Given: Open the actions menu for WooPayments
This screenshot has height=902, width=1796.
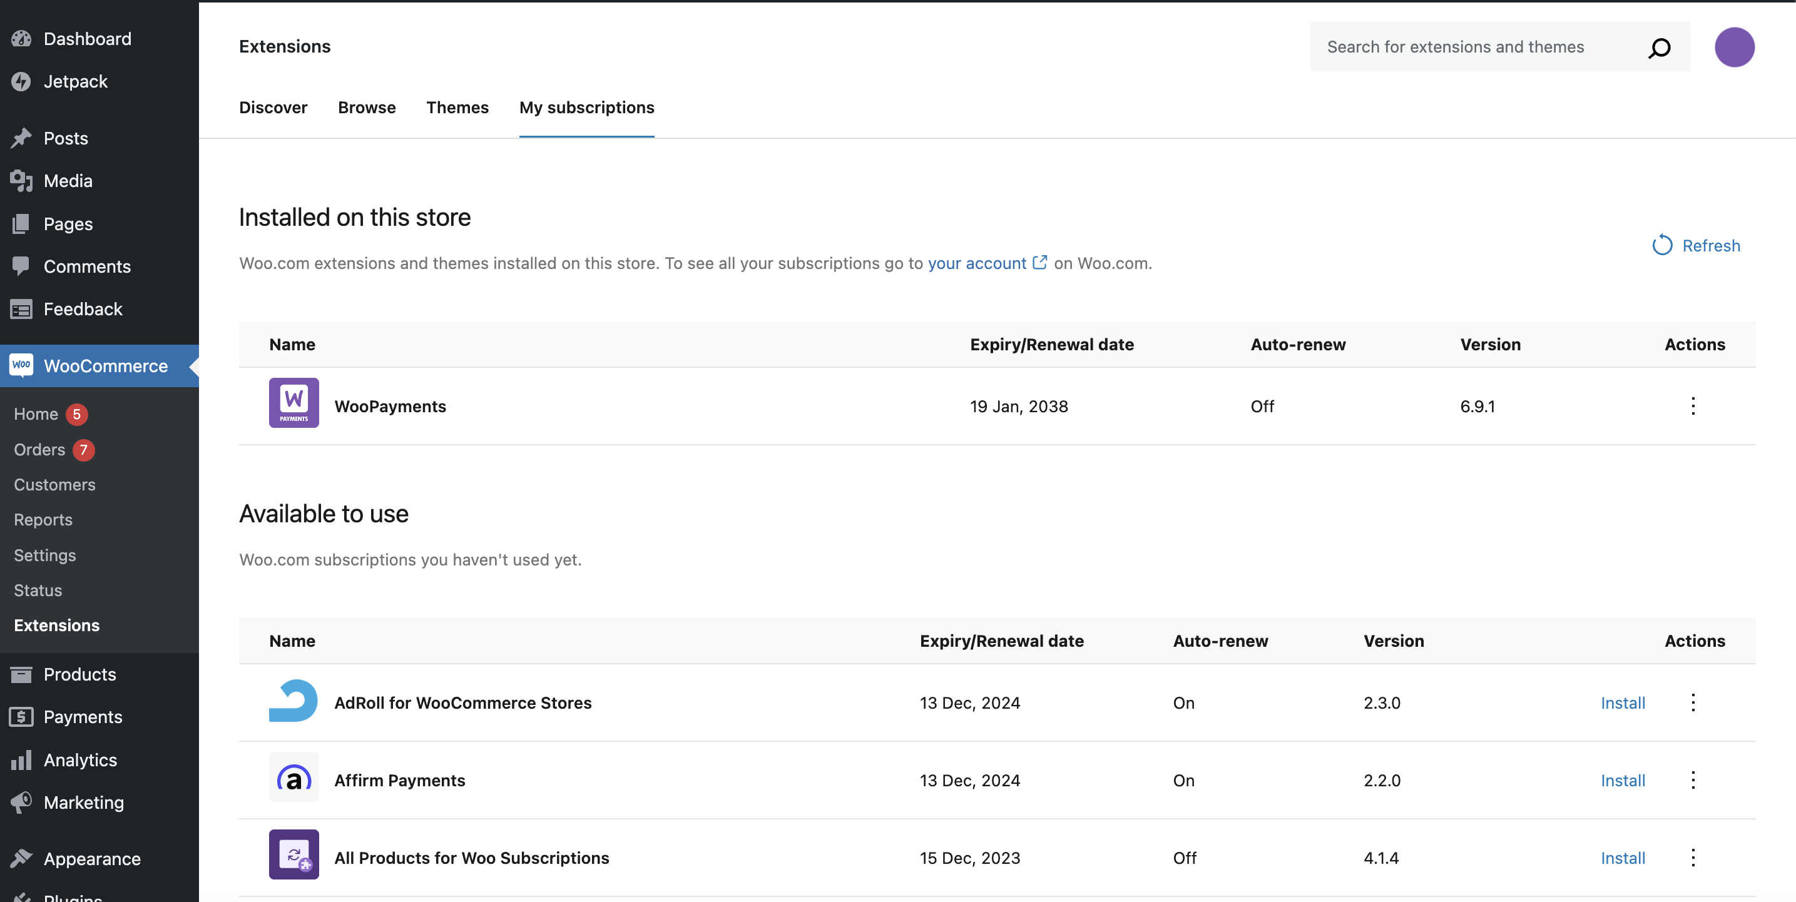Looking at the screenshot, I should 1693,406.
